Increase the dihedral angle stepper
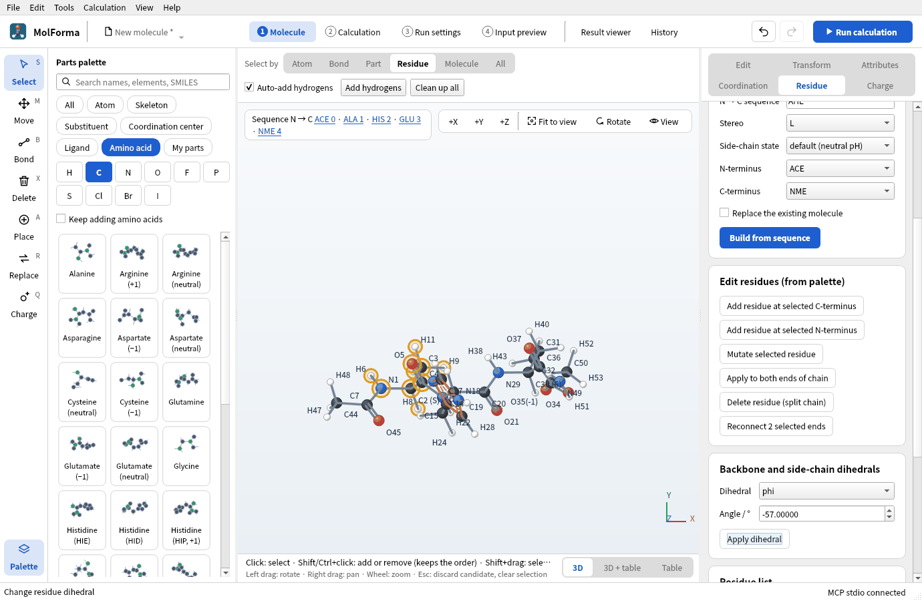The image size is (922, 601). coord(889,510)
